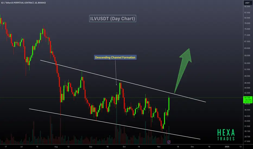The image size is (253, 149).
Task: Click the 34.500 price axis label
Action: [x=247, y=116]
